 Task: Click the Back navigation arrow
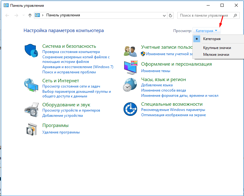(x=7, y=15)
